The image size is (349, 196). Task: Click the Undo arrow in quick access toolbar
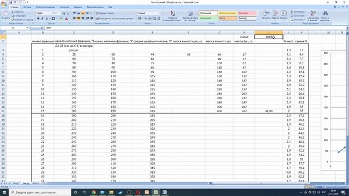pyautogui.click(x=15, y=2)
